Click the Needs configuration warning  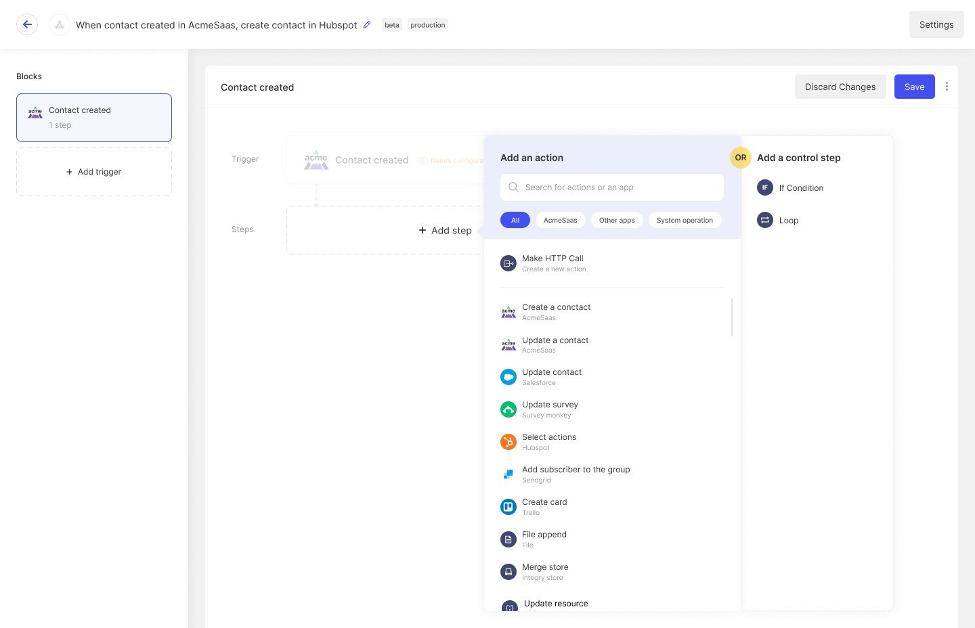coord(452,161)
